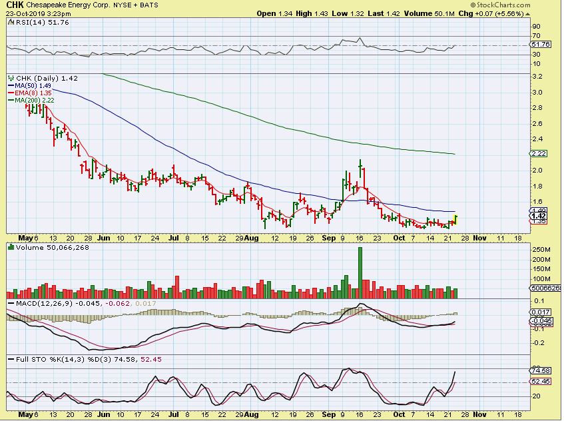
Task: Click the EMA(8) 1.35 legend text
Action: point(33,93)
